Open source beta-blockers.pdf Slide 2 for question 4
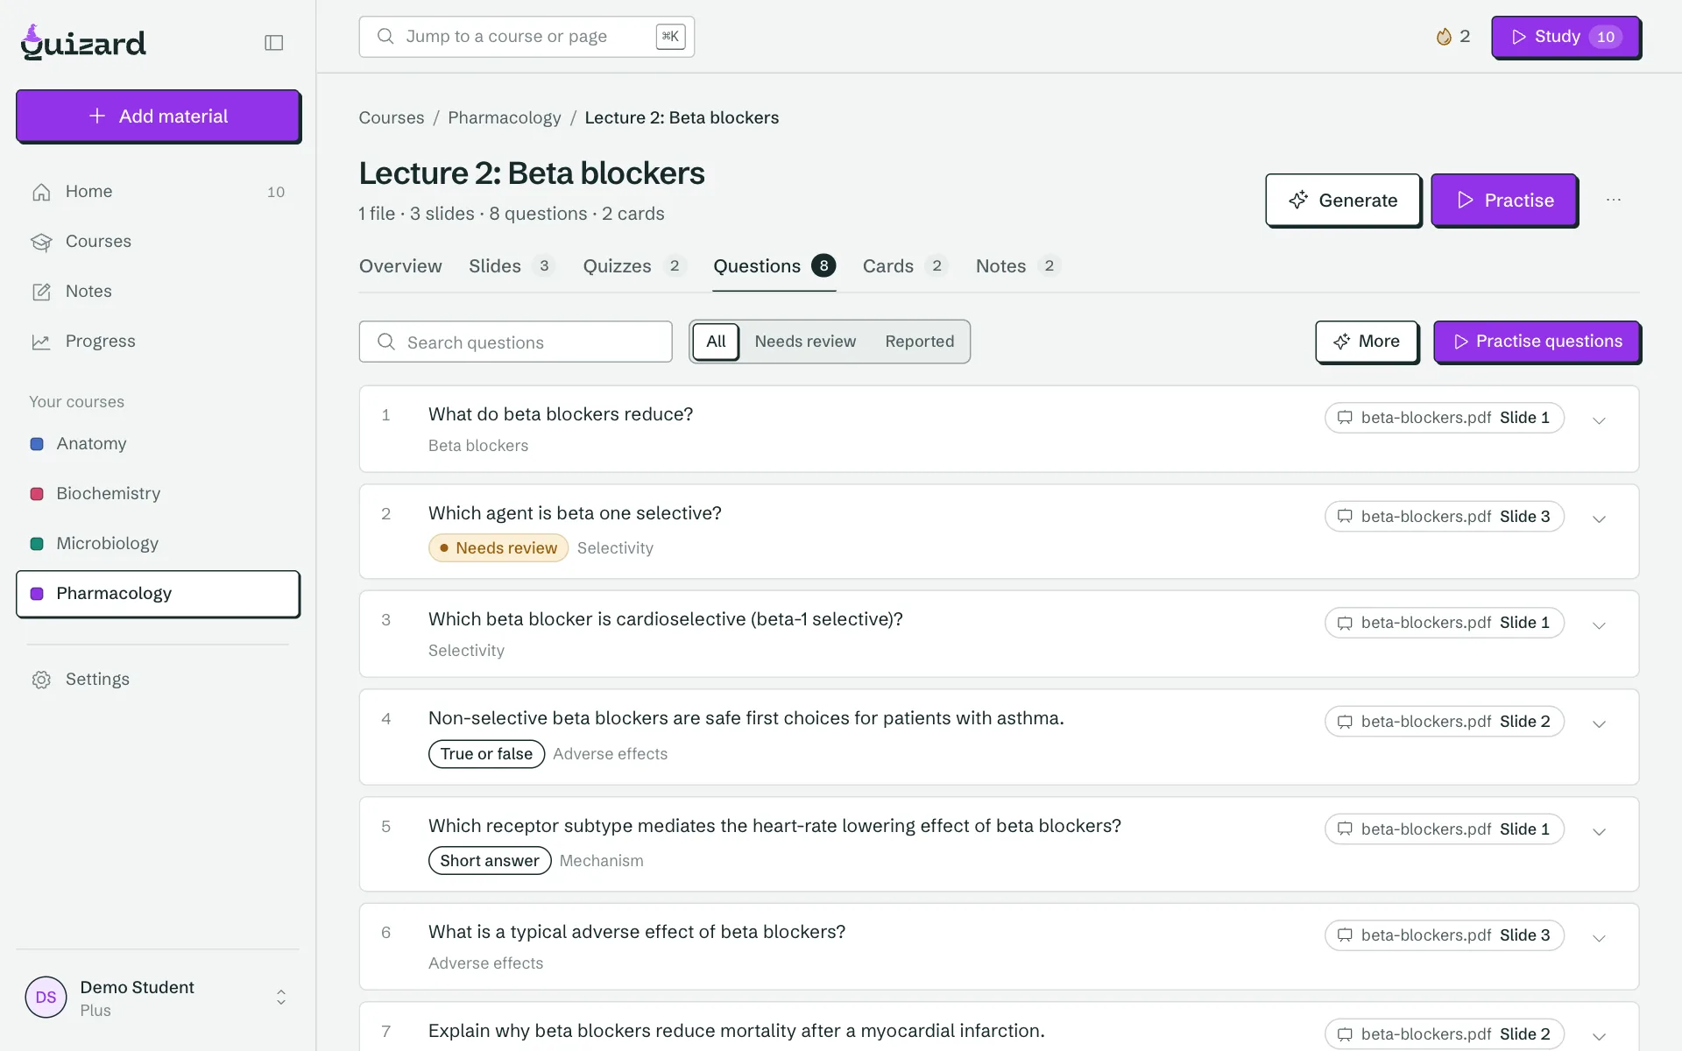 coord(1445,722)
